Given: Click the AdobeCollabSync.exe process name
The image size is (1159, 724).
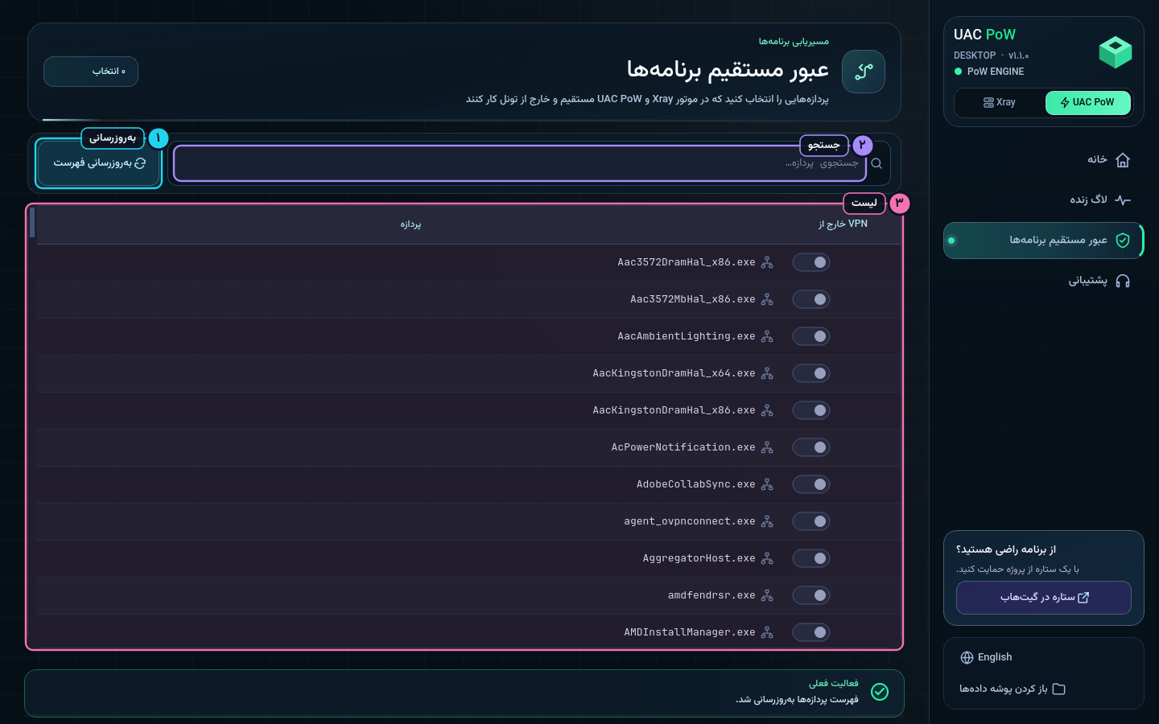Looking at the screenshot, I should [696, 484].
